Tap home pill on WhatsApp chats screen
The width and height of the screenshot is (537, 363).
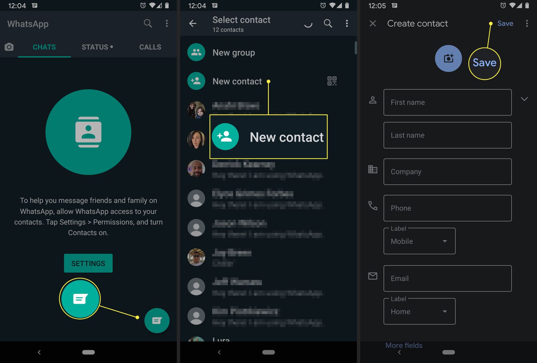coord(88,352)
